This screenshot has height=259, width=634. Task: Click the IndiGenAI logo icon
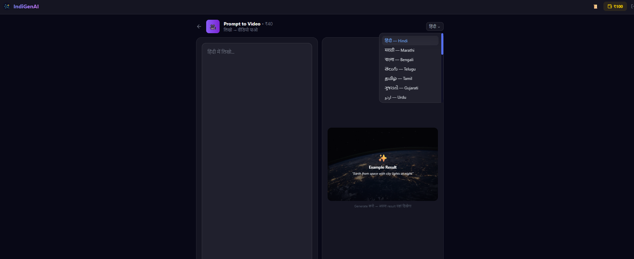[x=7, y=6]
